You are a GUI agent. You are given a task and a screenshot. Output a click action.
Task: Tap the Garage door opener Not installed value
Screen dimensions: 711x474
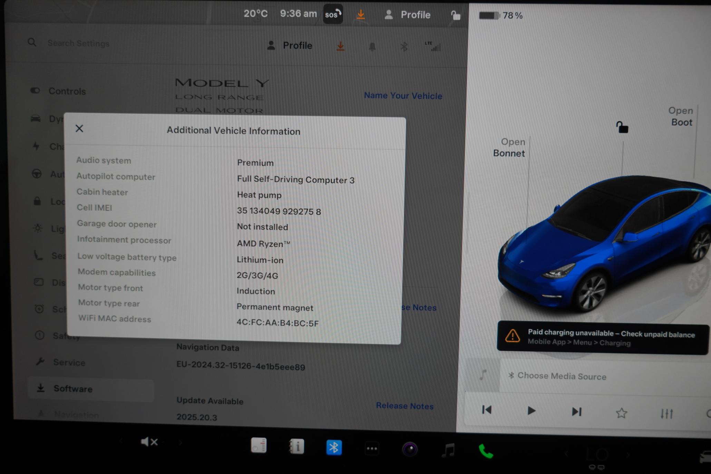click(262, 227)
